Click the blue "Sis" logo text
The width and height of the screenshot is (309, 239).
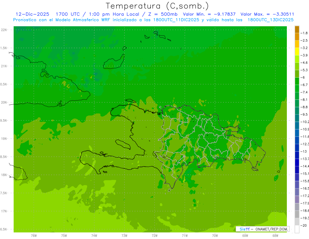tap(243, 229)
